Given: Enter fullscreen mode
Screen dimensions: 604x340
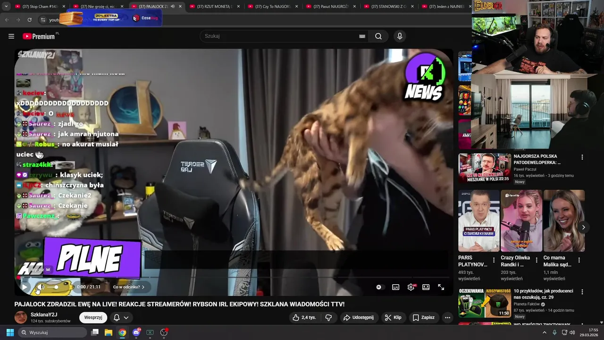Looking at the screenshot, I should coord(441,287).
